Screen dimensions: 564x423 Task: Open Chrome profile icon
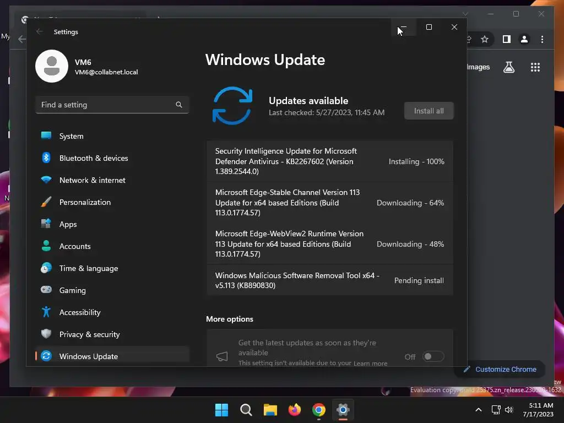[x=524, y=39]
